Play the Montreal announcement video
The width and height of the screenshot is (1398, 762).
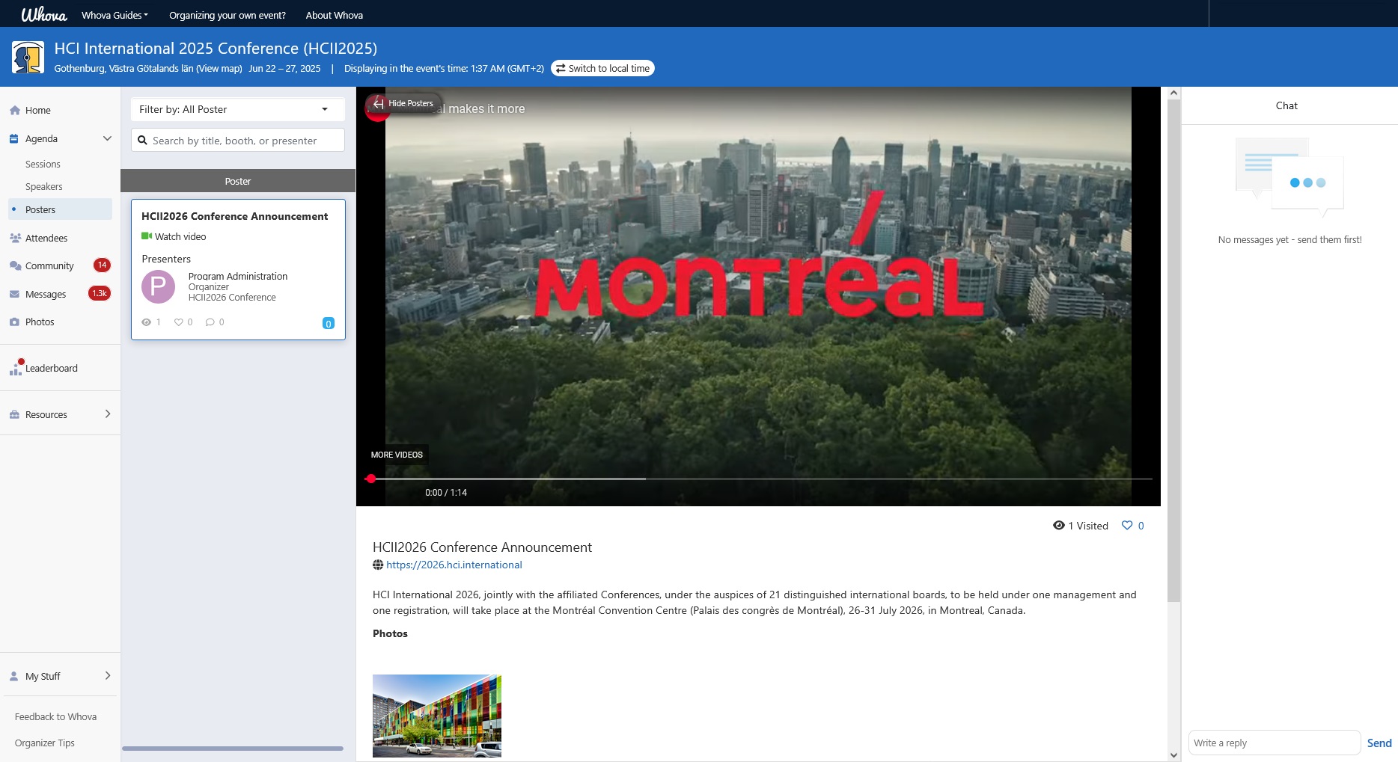point(758,295)
